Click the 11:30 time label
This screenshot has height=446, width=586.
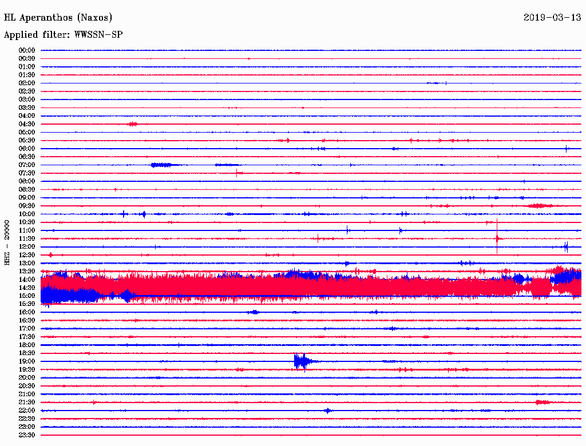27,238
